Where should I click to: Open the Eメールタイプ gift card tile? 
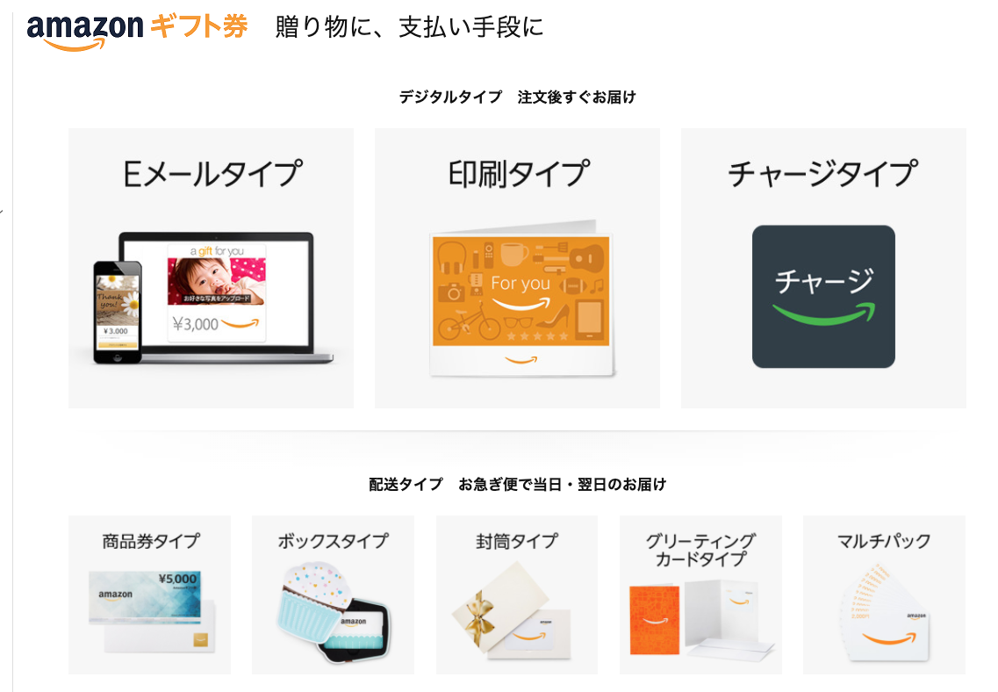click(x=211, y=268)
